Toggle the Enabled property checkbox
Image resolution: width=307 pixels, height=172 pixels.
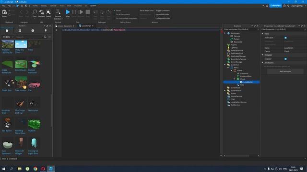tap(285, 59)
